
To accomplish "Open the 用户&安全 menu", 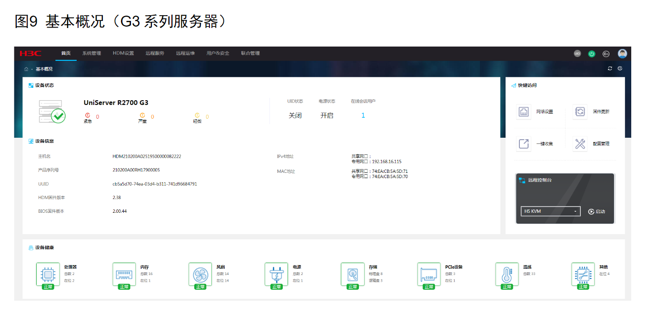I will 218,53.
